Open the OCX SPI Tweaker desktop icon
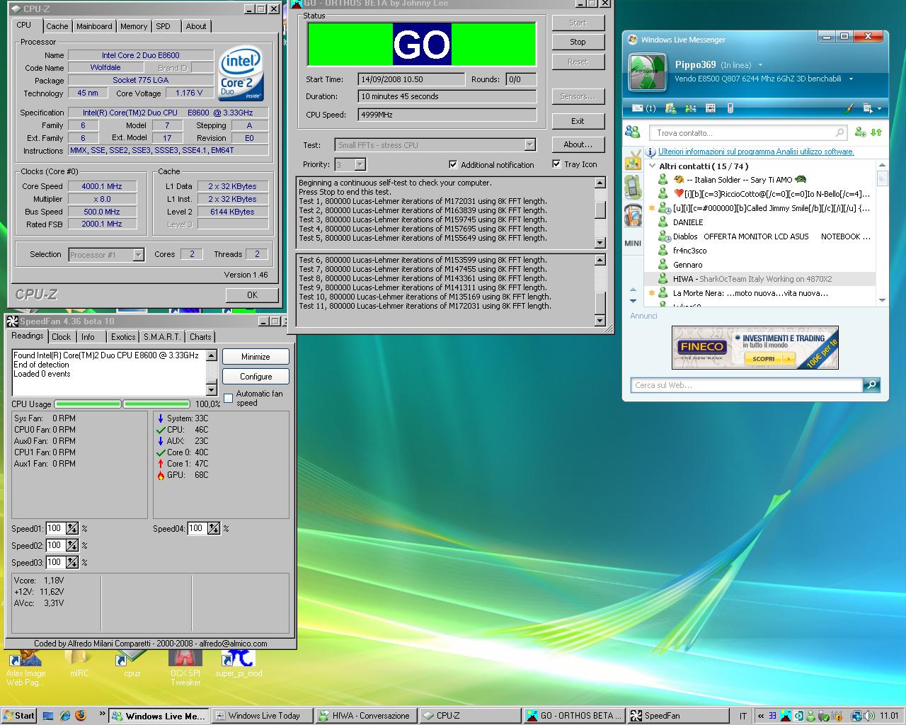 tap(185, 668)
